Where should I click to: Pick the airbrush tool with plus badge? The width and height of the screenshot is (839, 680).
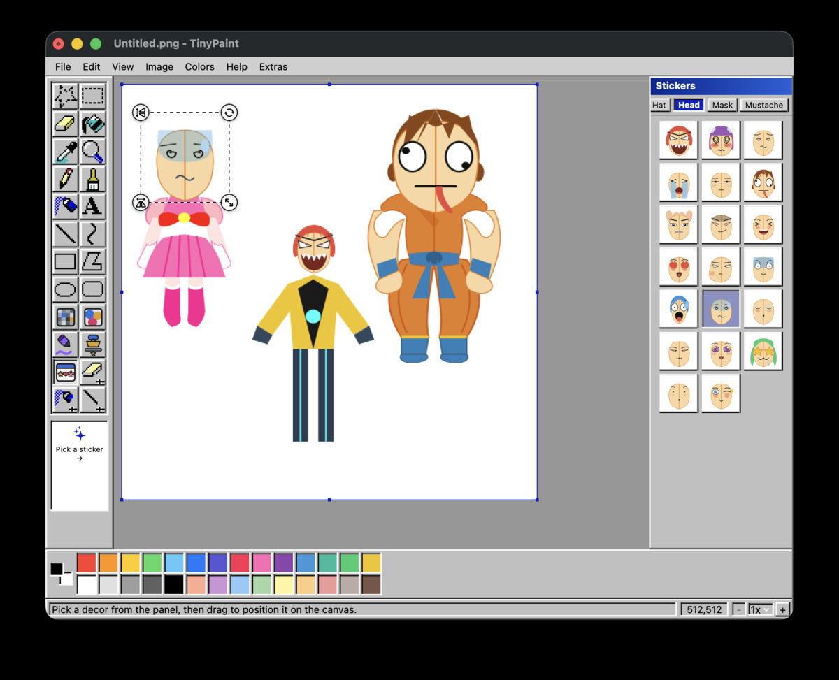[x=65, y=400]
